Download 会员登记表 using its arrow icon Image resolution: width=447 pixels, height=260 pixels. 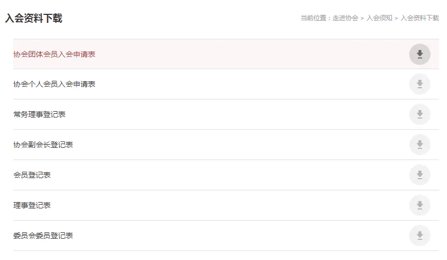tap(420, 175)
